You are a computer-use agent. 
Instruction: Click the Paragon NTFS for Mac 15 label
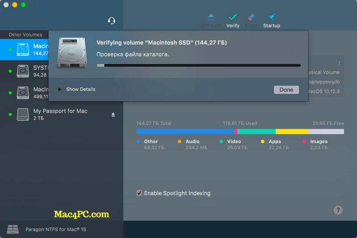point(56,229)
